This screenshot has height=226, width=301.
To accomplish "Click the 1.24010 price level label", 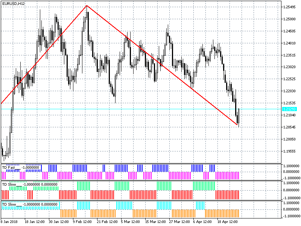I will [x=289, y=43].
